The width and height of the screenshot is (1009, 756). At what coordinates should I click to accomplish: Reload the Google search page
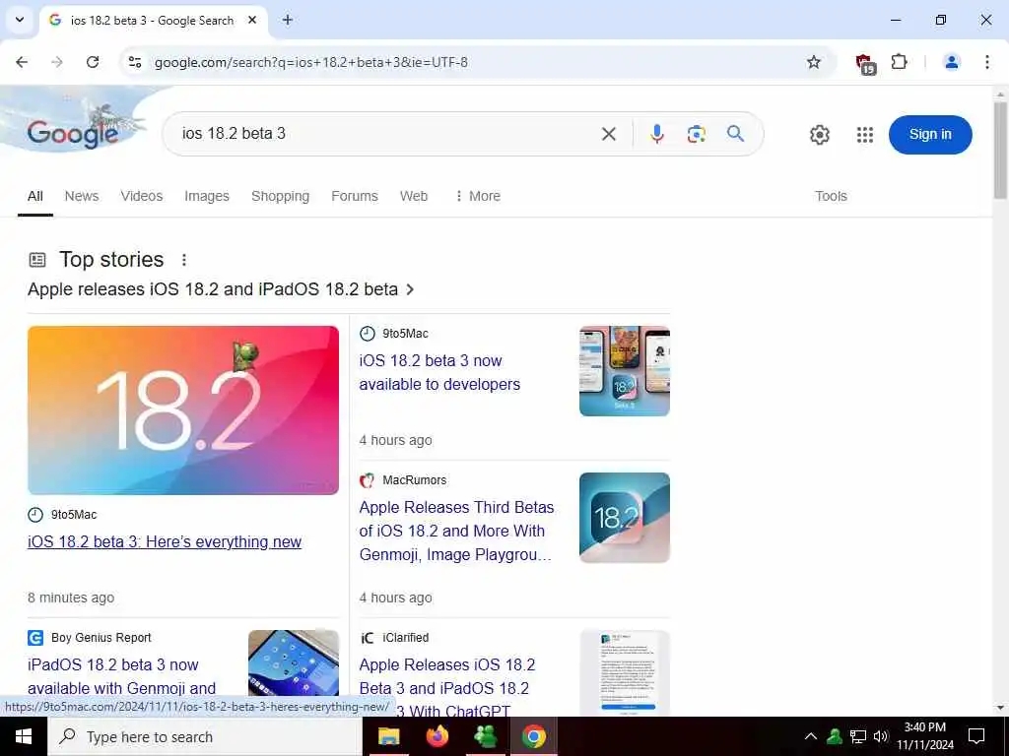(x=93, y=62)
